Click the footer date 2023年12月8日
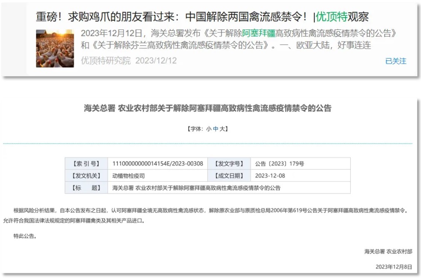The width and height of the screenshot is (421, 278). [394, 267]
